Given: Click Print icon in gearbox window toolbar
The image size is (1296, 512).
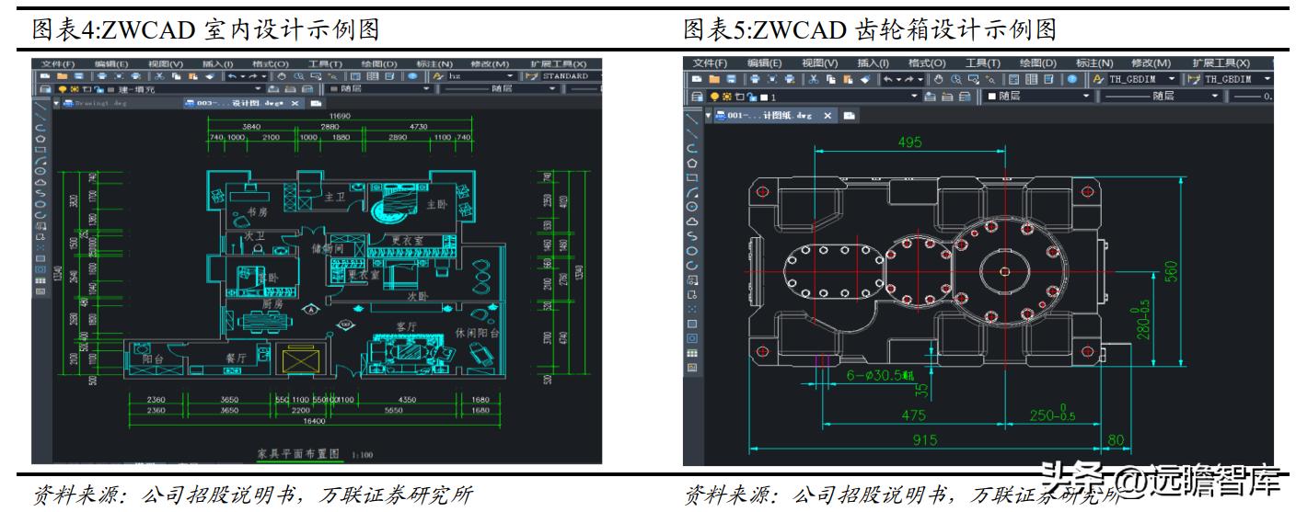Looking at the screenshot, I should point(755,79).
